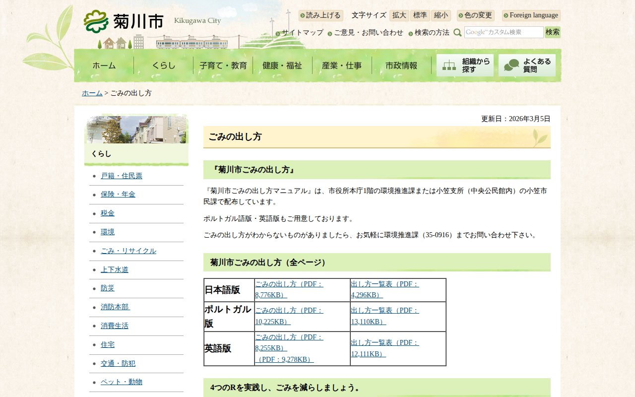This screenshot has height=397, width=635.
Task: Open 住宅 sidebar link
Action: (108, 345)
